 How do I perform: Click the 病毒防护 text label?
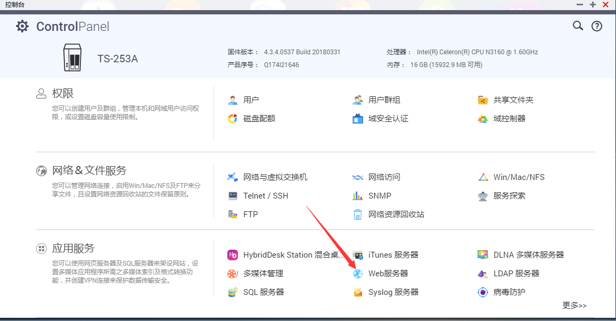510,292
